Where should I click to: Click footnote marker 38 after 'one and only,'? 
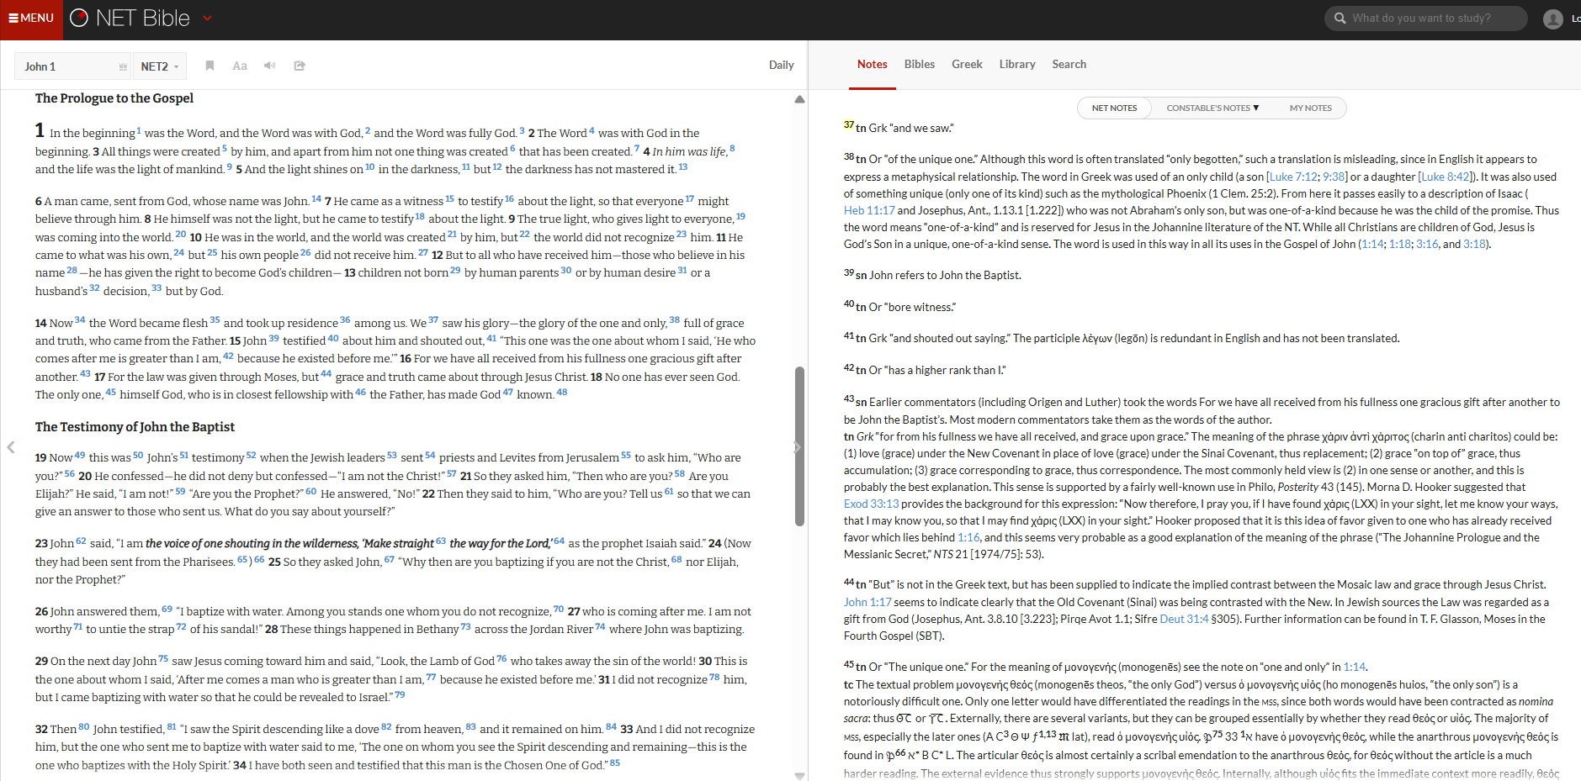pyautogui.click(x=674, y=319)
